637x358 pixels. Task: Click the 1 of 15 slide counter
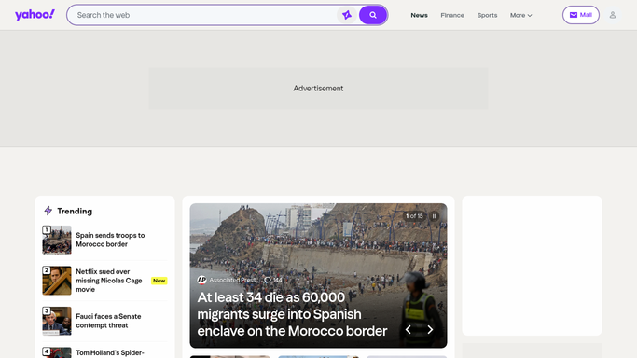pyautogui.click(x=414, y=216)
